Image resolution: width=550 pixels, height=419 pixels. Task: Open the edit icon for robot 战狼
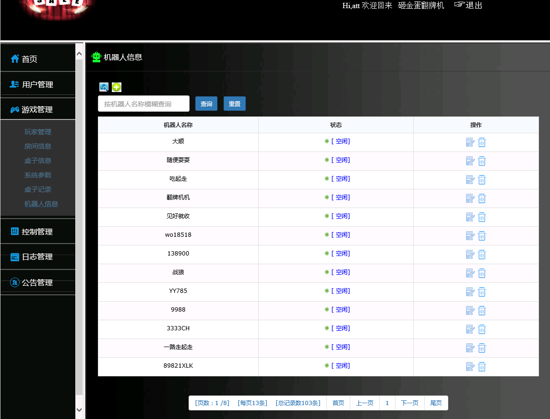pyautogui.click(x=470, y=273)
